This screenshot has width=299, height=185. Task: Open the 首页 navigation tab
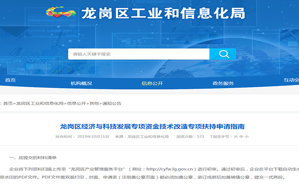click(10, 80)
